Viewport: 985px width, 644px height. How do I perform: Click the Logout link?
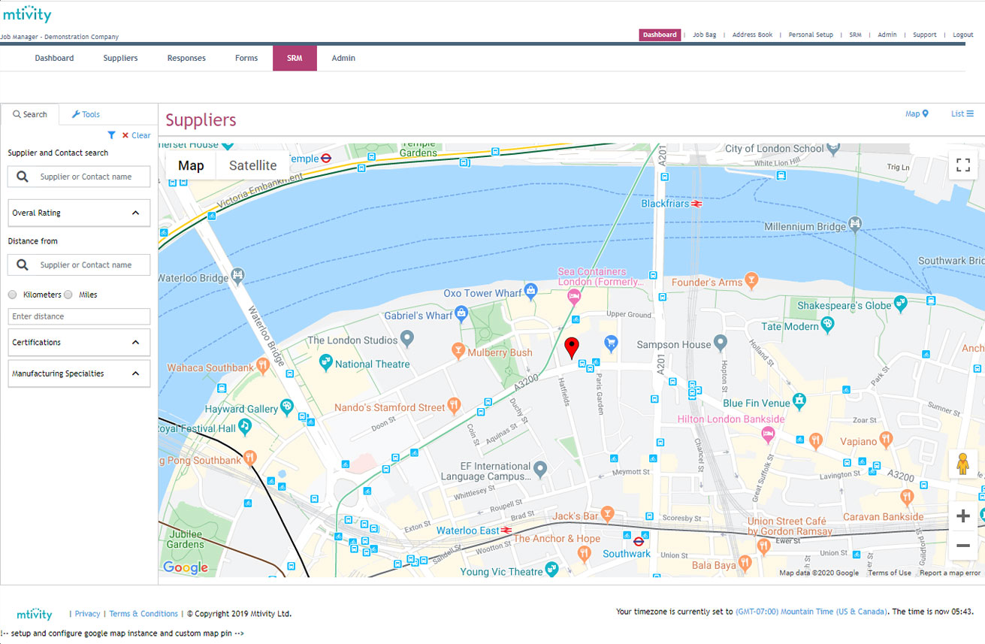tap(963, 35)
